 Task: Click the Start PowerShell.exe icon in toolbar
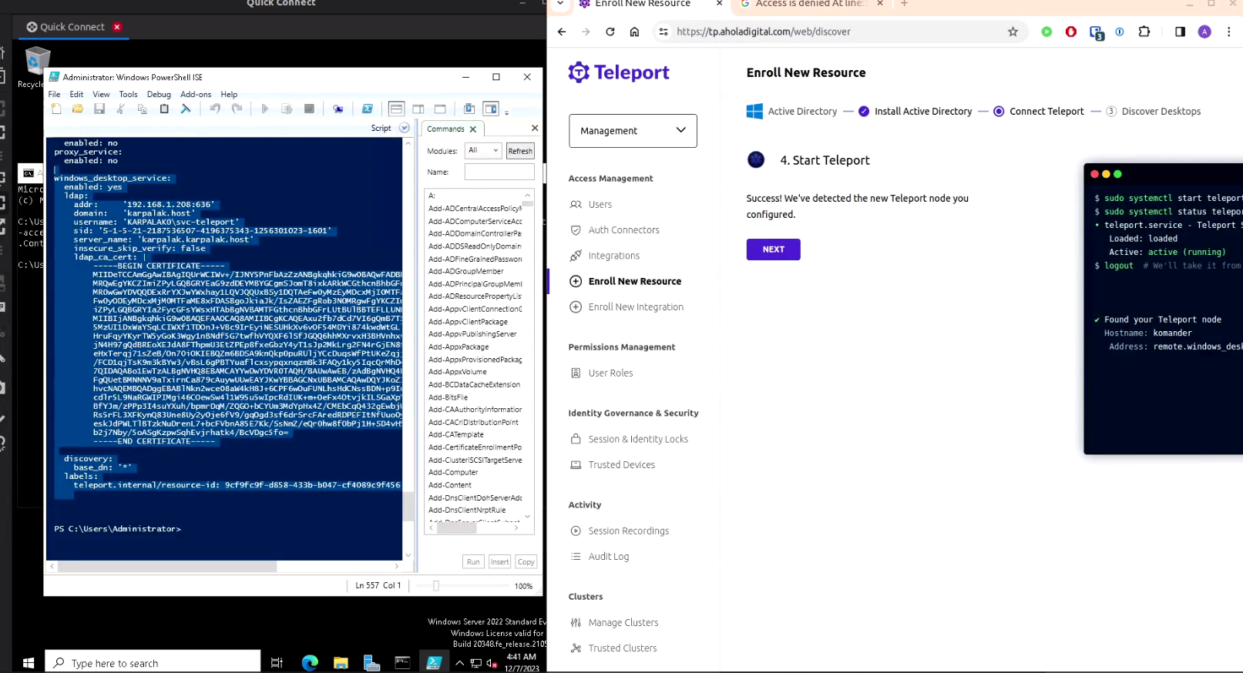(x=368, y=109)
